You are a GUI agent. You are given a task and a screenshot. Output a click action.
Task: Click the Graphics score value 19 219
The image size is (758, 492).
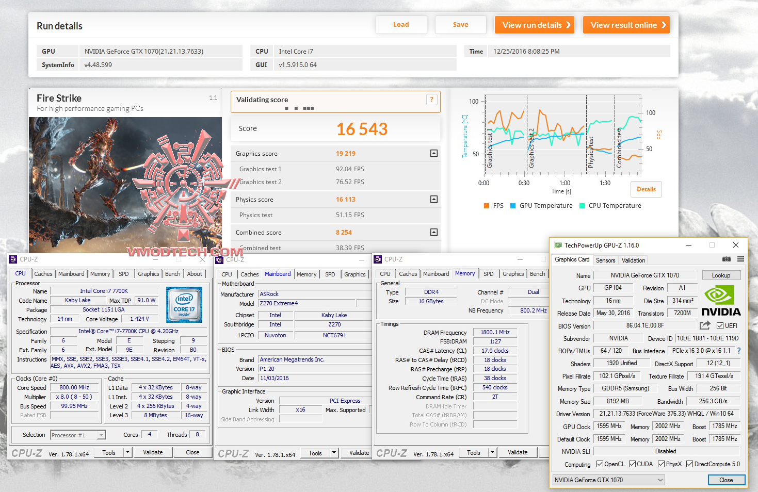346,154
